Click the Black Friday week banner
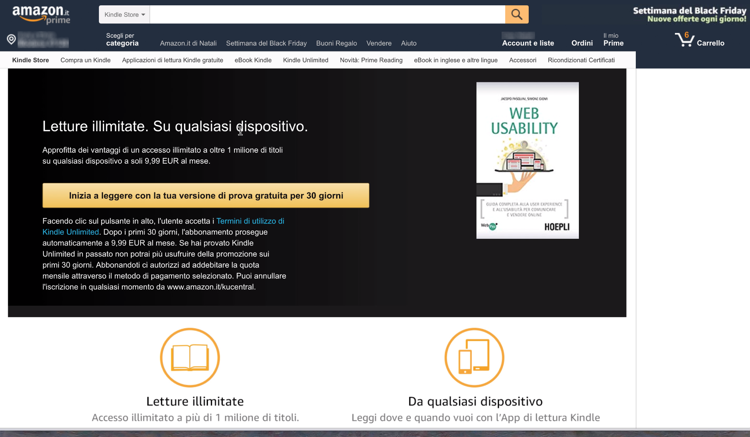The image size is (750, 437). (690, 15)
